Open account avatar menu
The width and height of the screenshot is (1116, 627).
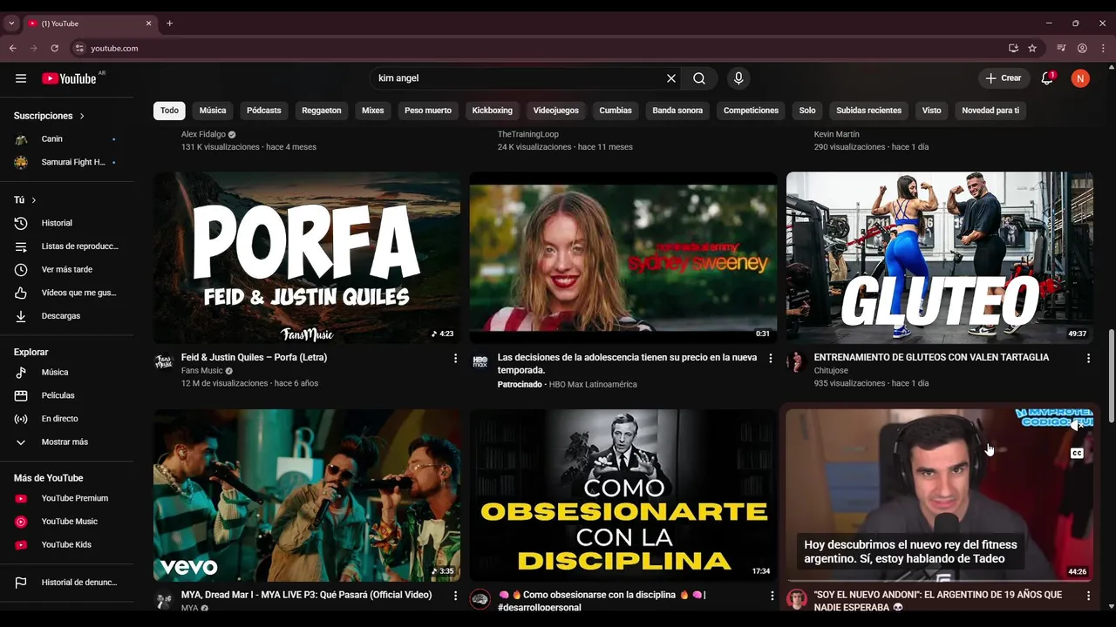coord(1080,78)
